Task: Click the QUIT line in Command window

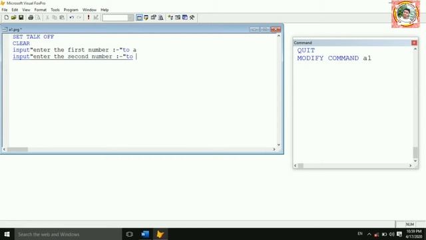Action: (x=306, y=51)
